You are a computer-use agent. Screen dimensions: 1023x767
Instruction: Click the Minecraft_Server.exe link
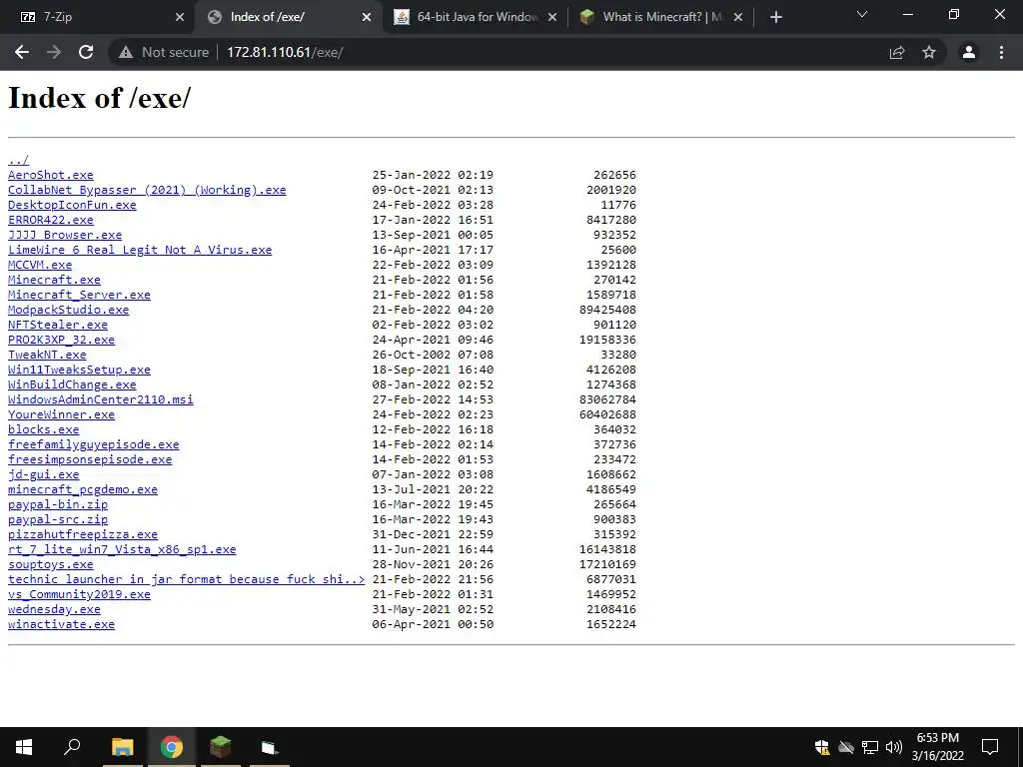tap(79, 295)
